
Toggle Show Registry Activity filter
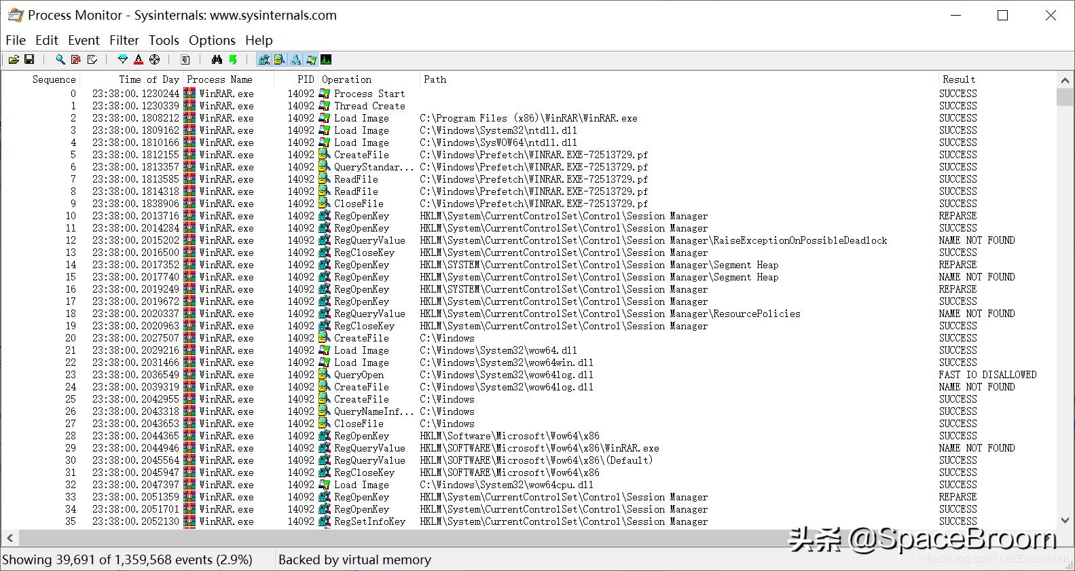point(264,60)
